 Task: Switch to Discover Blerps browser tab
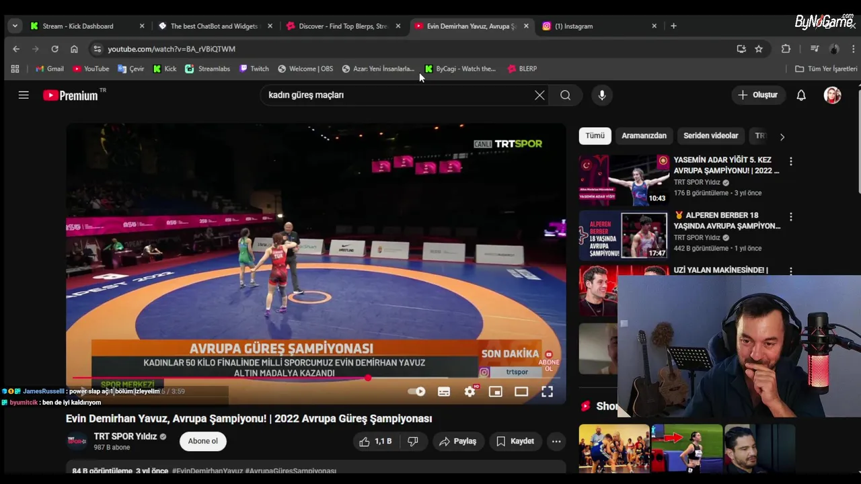[343, 26]
